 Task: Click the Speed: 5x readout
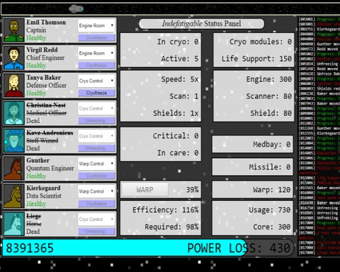coord(180,79)
